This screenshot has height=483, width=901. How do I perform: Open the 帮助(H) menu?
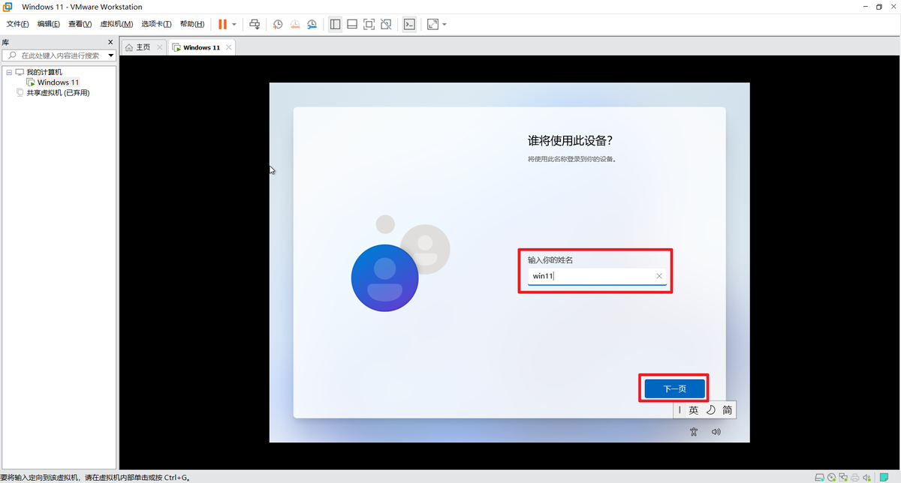coord(192,24)
